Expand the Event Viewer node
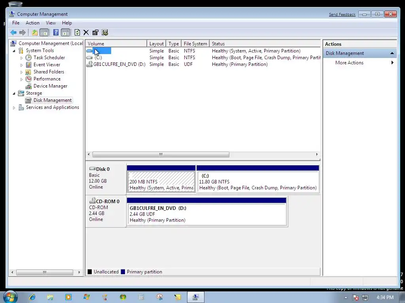The image size is (405, 303). (x=21, y=65)
